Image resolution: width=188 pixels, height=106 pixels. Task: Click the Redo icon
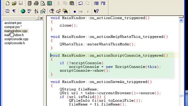(88, 3)
